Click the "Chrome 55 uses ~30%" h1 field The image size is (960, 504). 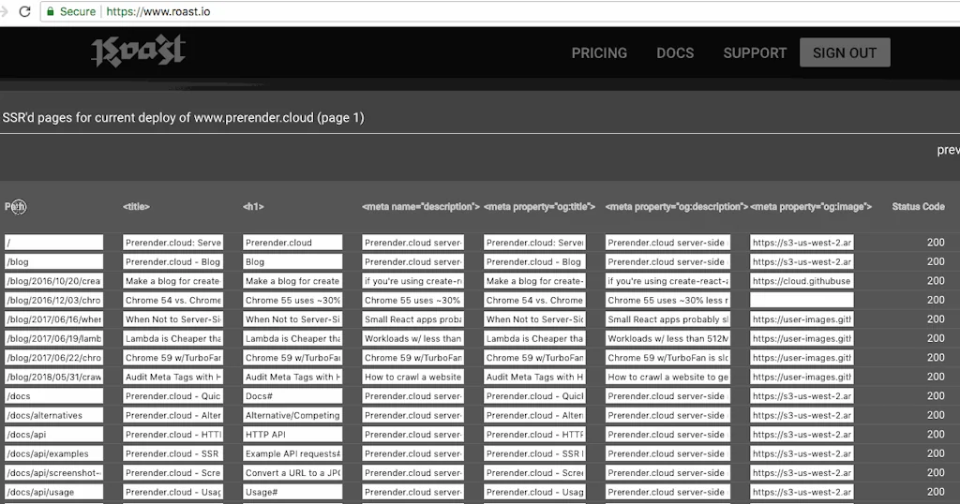click(292, 300)
